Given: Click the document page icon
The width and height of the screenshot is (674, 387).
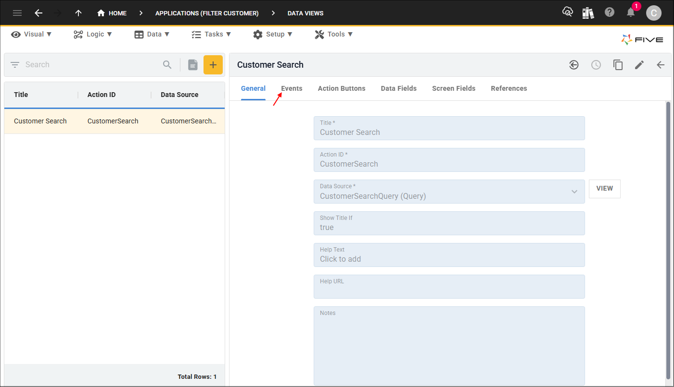Looking at the screenshot, I should (x=193, y=65).
